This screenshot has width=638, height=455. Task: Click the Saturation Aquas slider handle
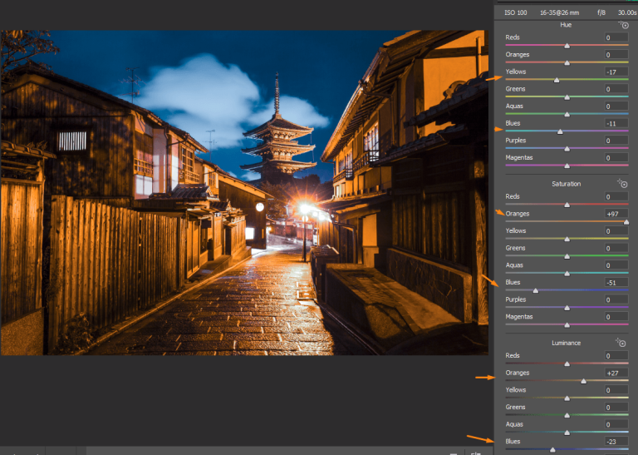tap(567, 274)
